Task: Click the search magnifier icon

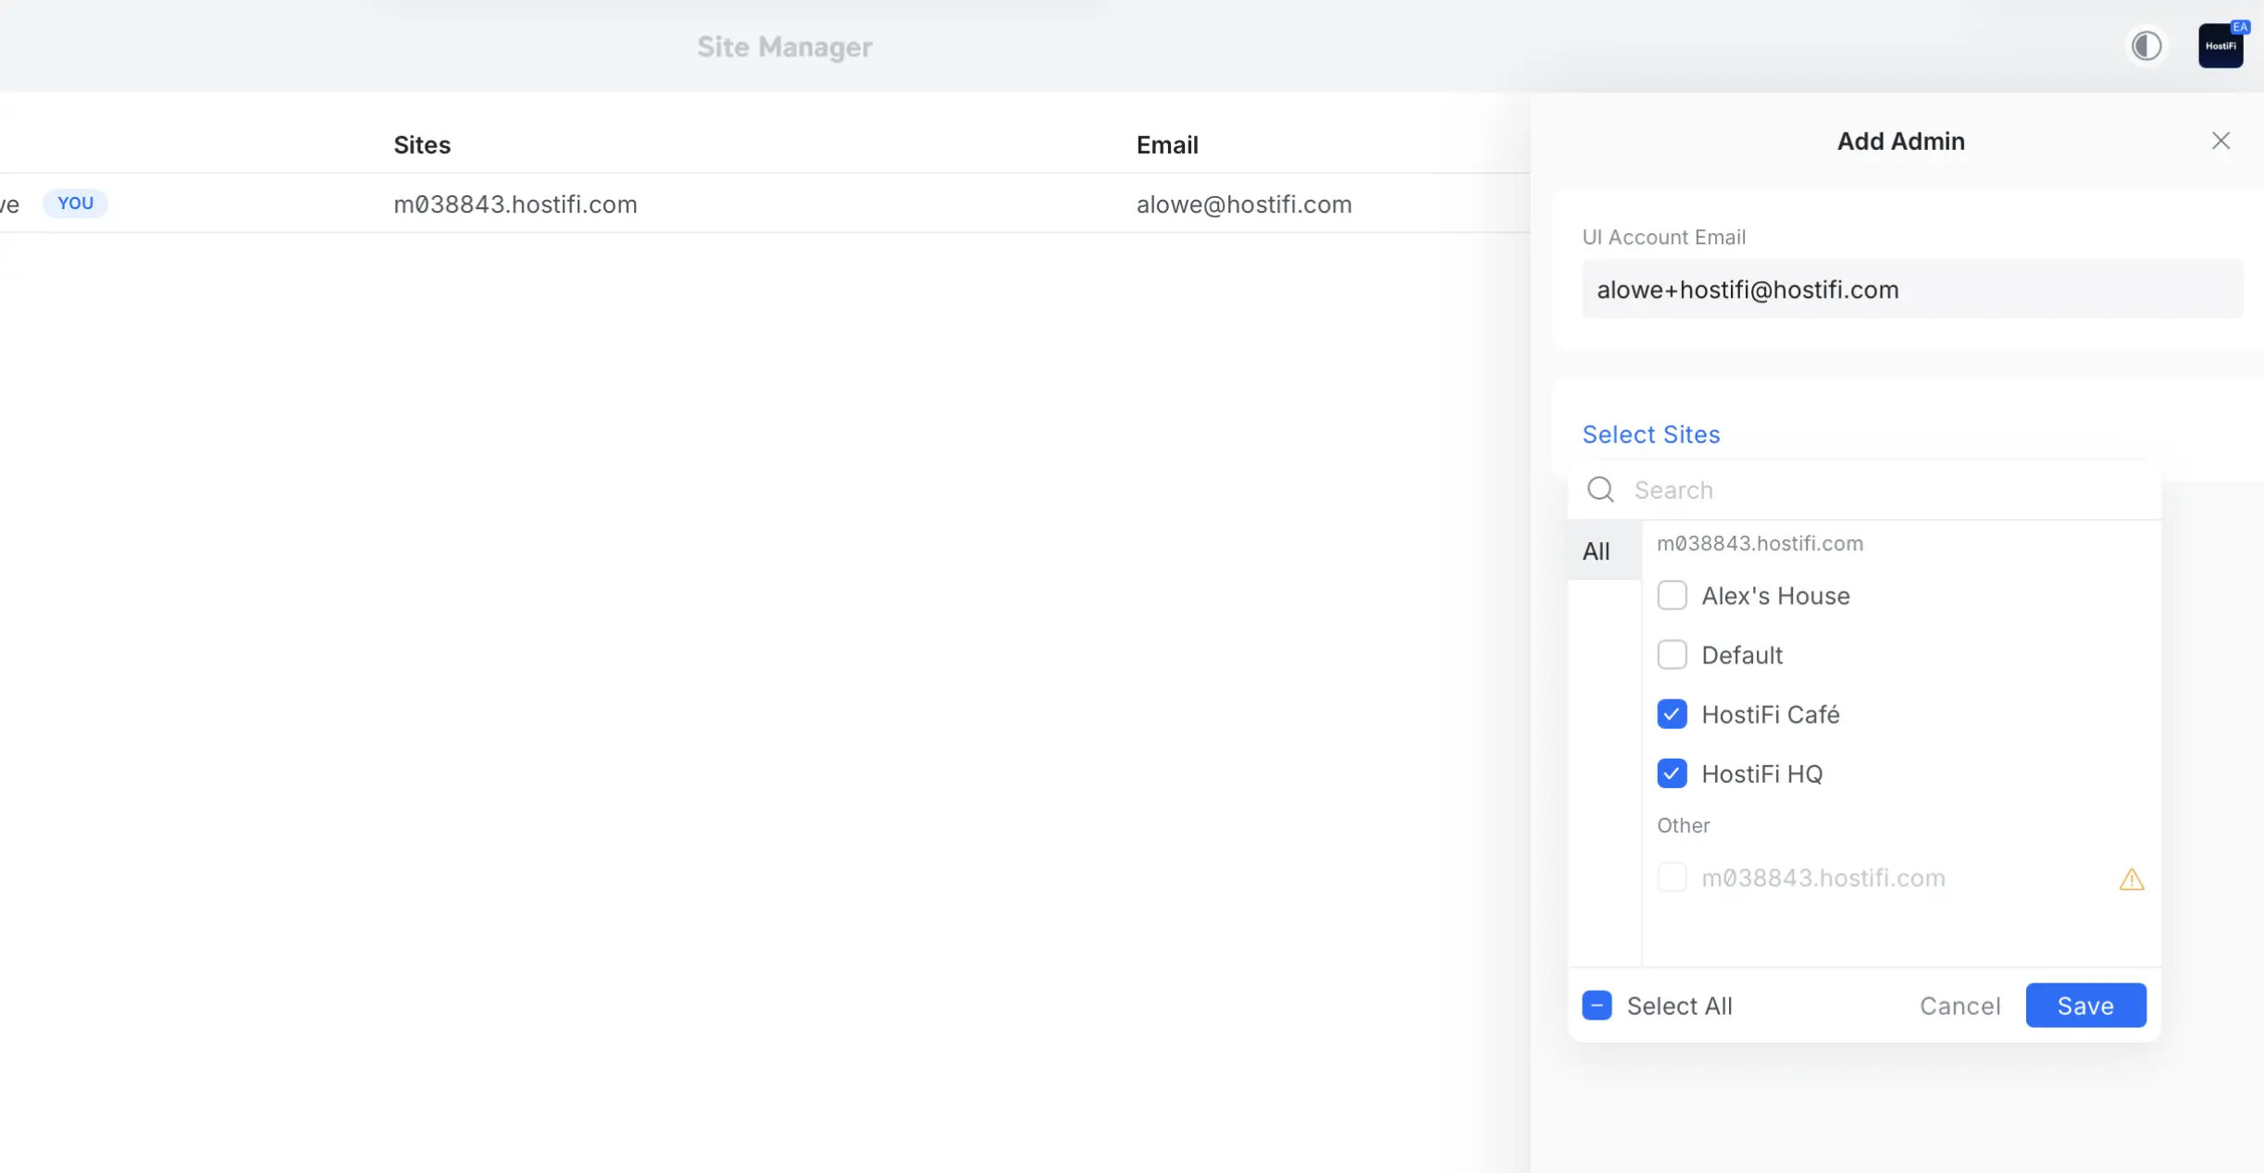Action: click(1600, 489)
